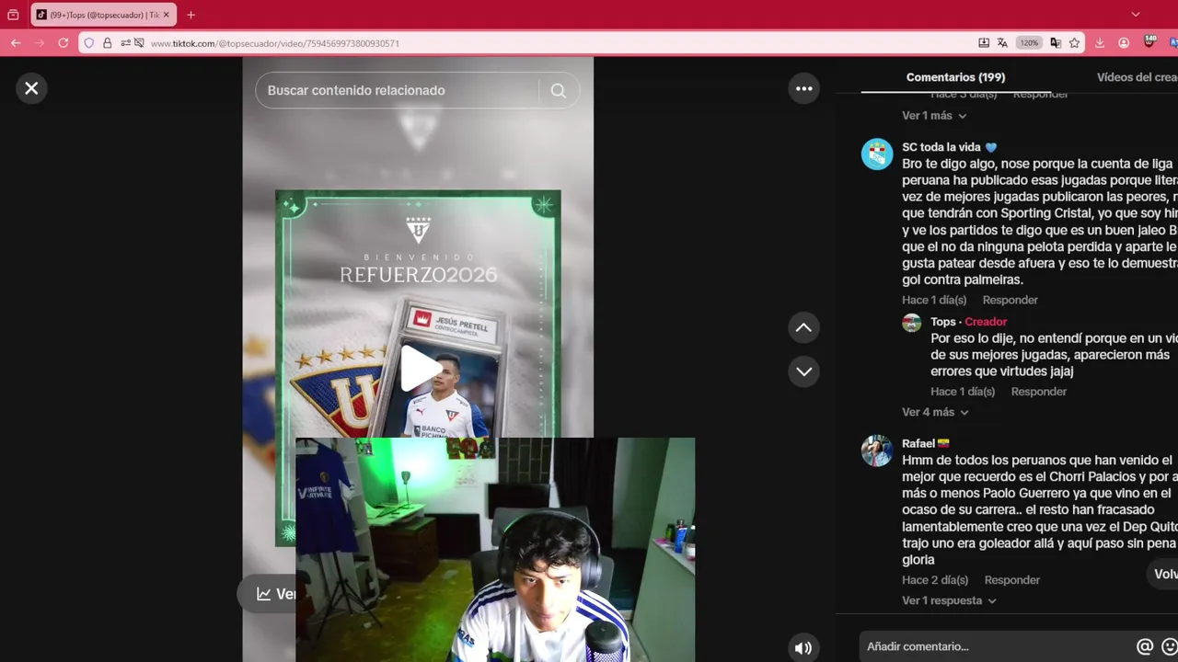
Task: Open browser downloads panel
Action: pyautogui.click(x=1100, y=42)
